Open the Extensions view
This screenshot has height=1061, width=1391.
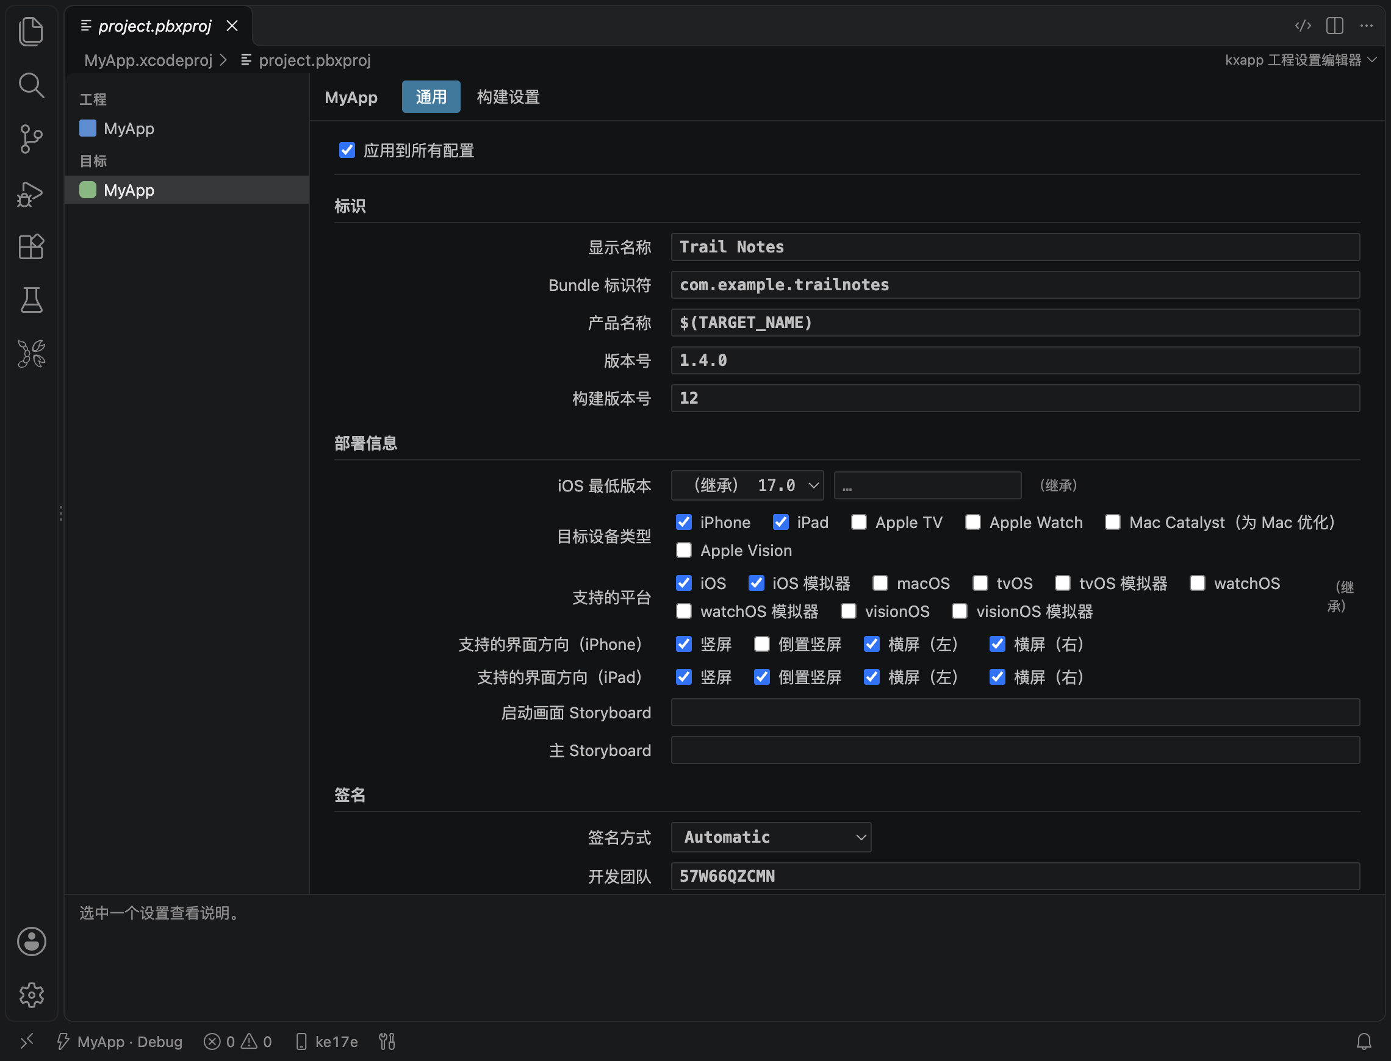[x=31, y=247]
